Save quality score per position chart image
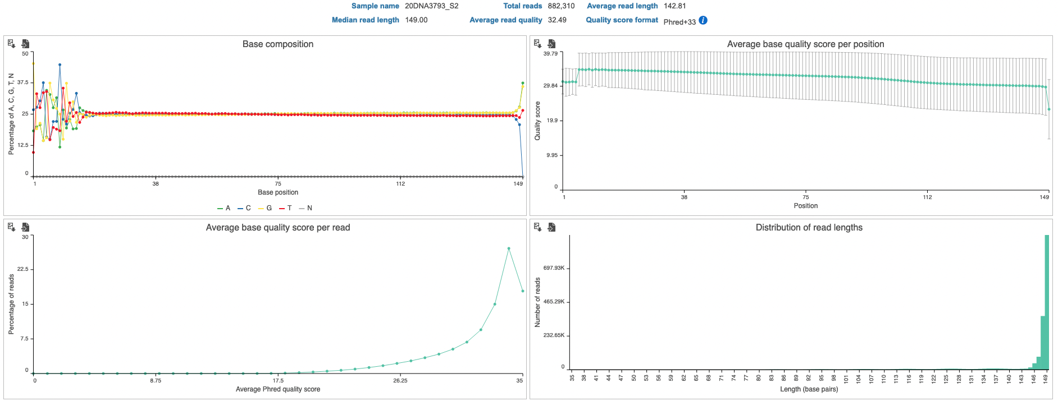The width and height of the screenshot is (1058, 401). pos(537,44)
